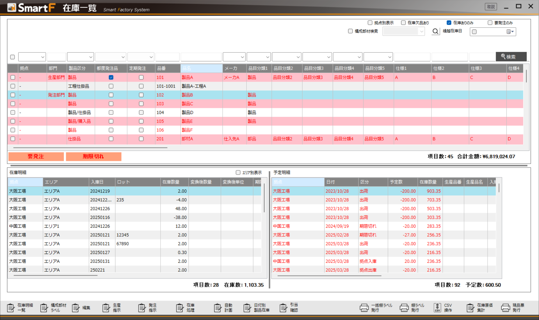Toggle エリア別表示 checkbox
539x320 pixels.
pyautogui.click(x=238, y=172)
